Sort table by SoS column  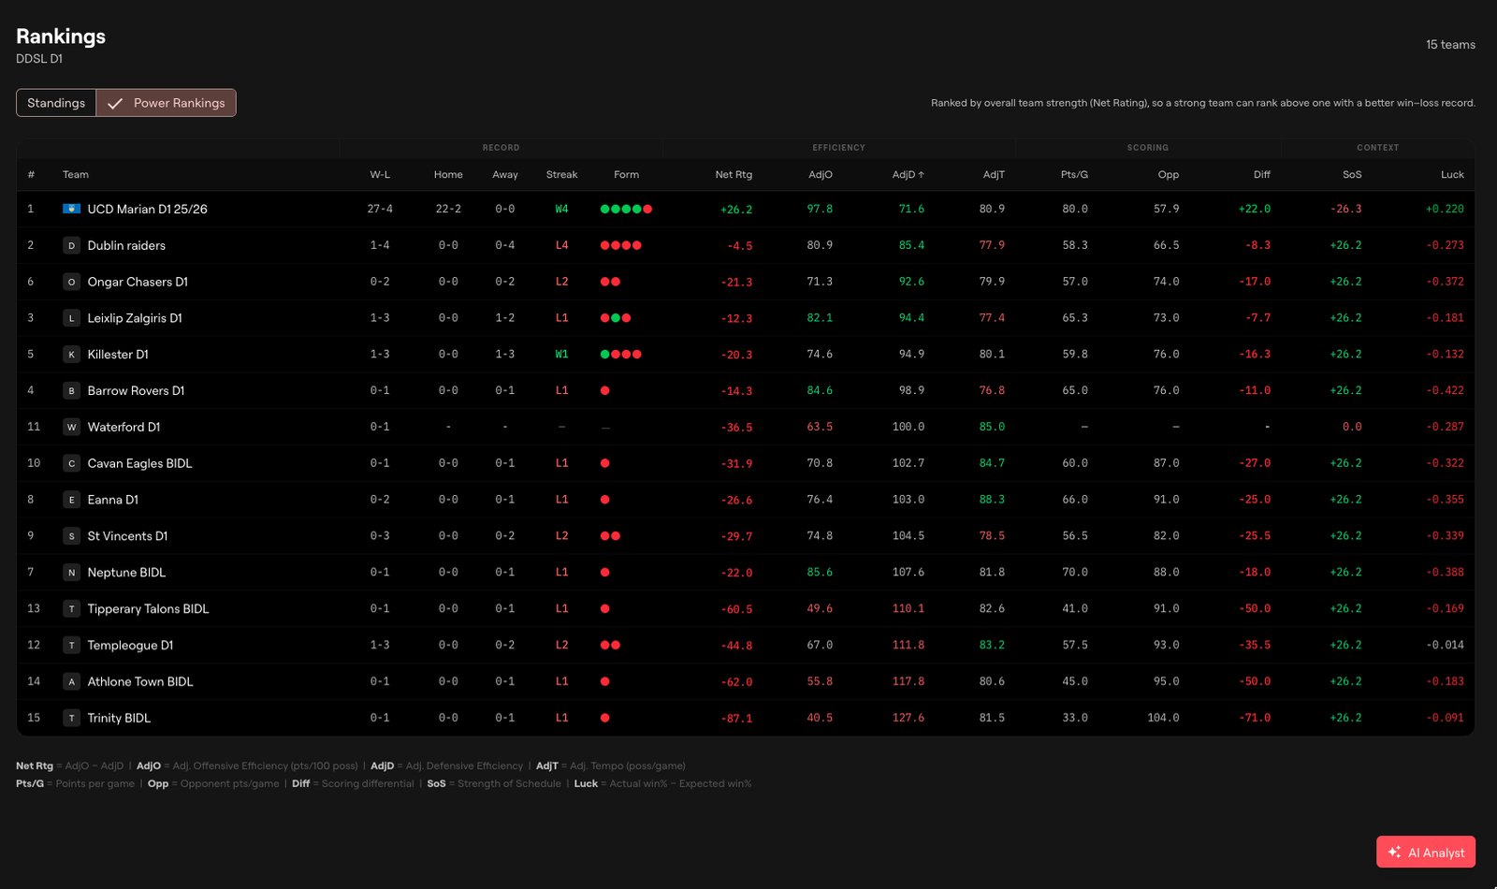(x=1352, y=175)
